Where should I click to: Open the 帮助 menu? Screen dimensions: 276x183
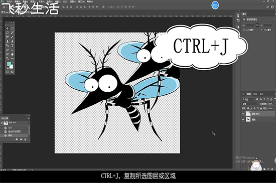90,2
